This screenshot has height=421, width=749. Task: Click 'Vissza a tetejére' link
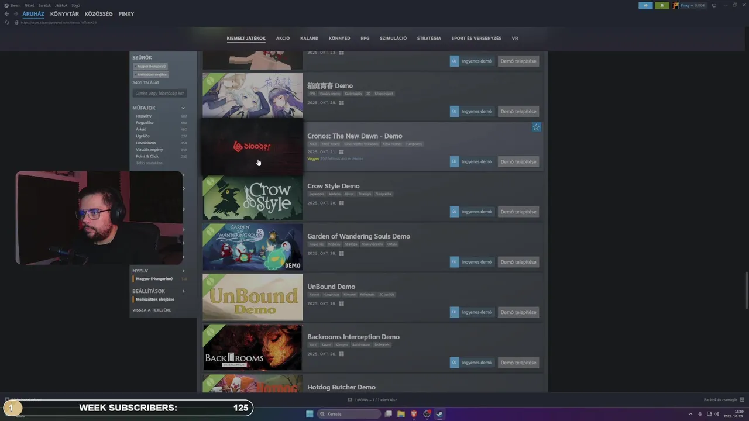pyautogui.click(x=152, y=310)
